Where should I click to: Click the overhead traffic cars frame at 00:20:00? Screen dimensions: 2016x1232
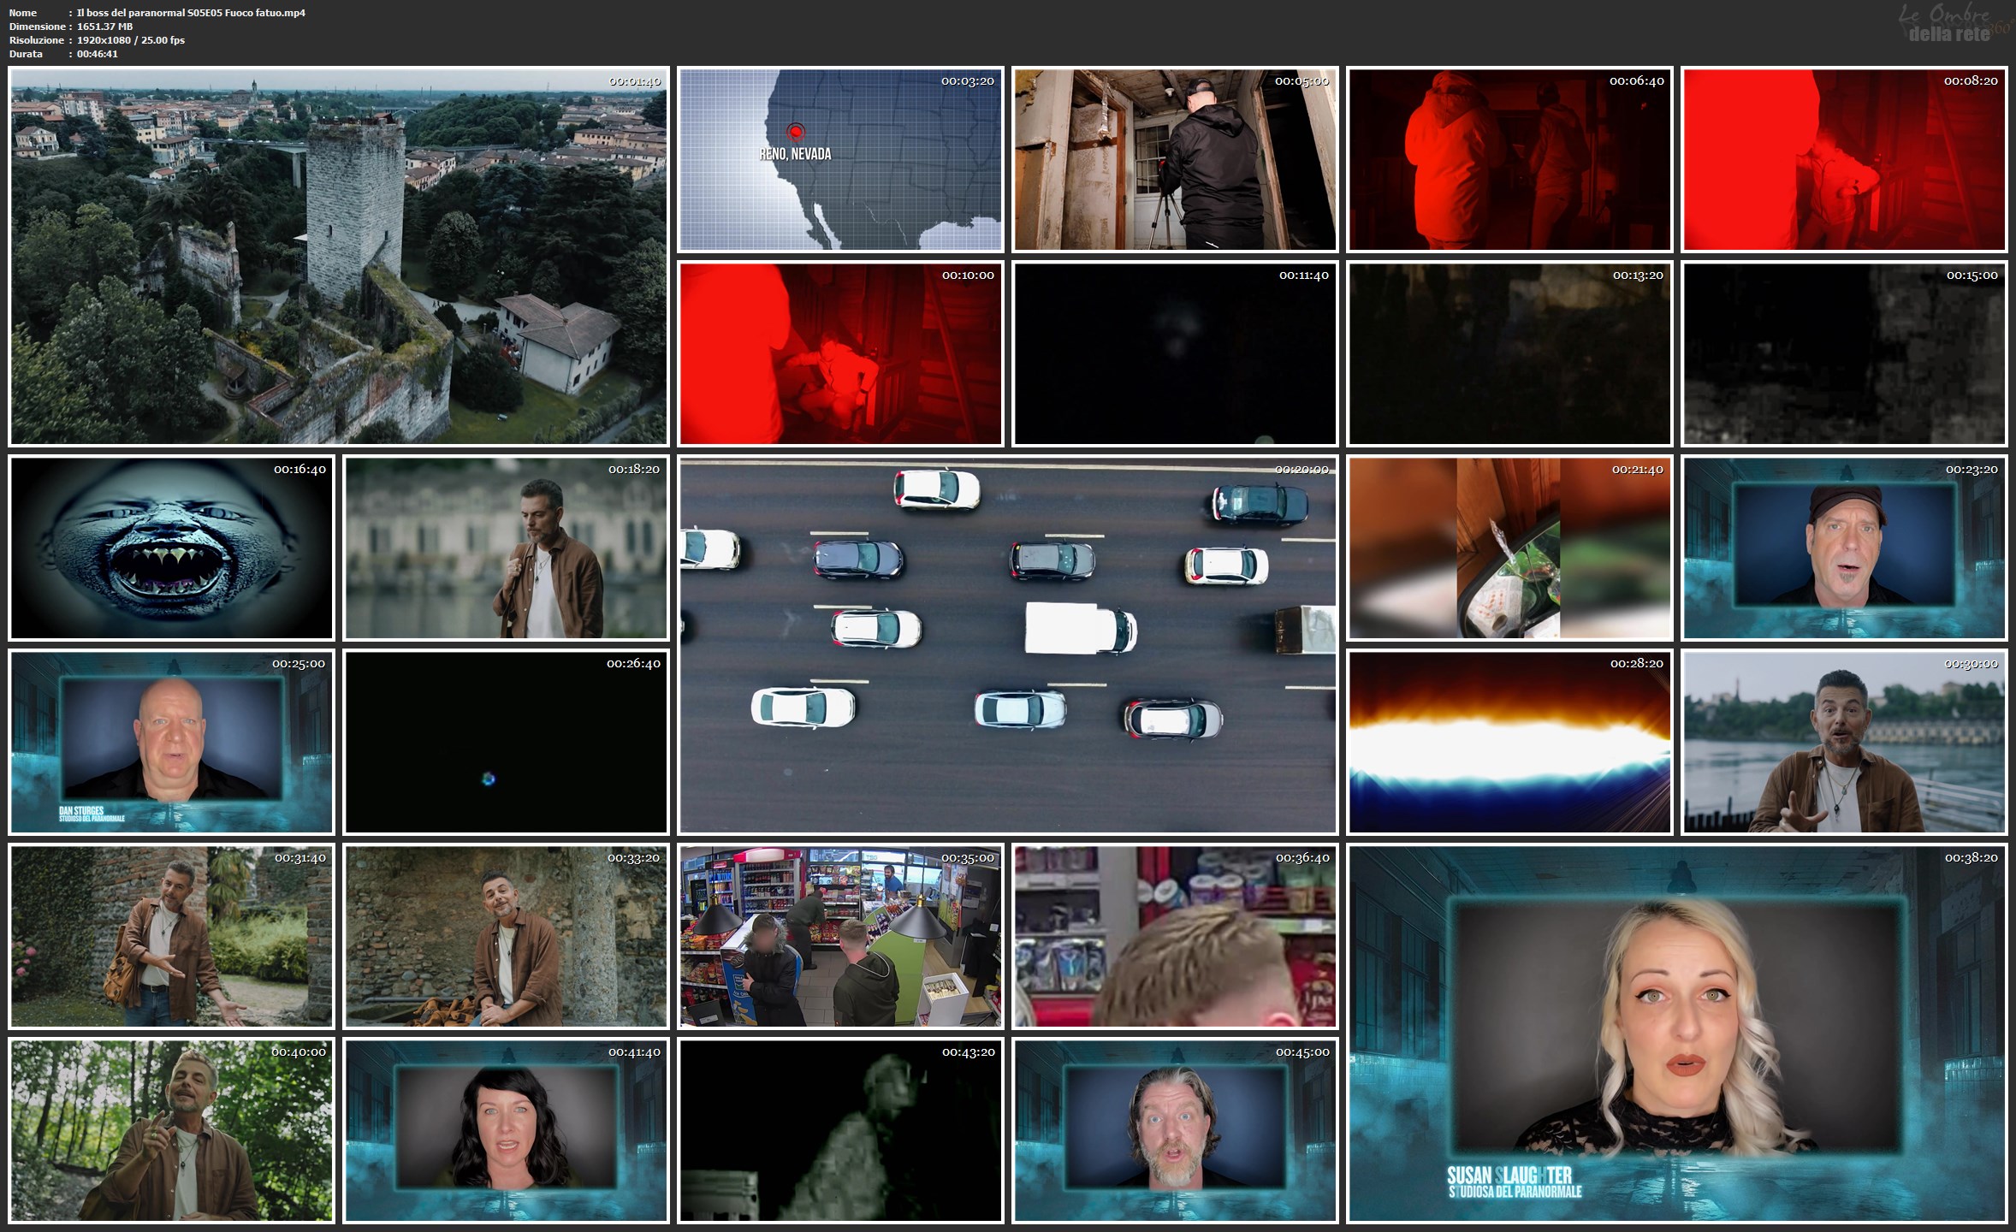(1007, 645)
